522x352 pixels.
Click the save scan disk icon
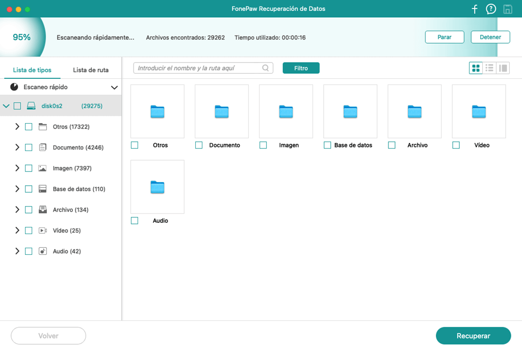click(507, 9)
